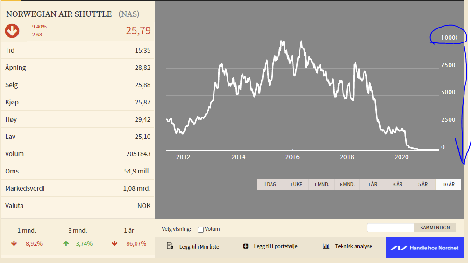Image resolution: width=471 pixels, height=263 pixels.
Task: Click the 2020 label on chart axis
Action: point(401,157)
